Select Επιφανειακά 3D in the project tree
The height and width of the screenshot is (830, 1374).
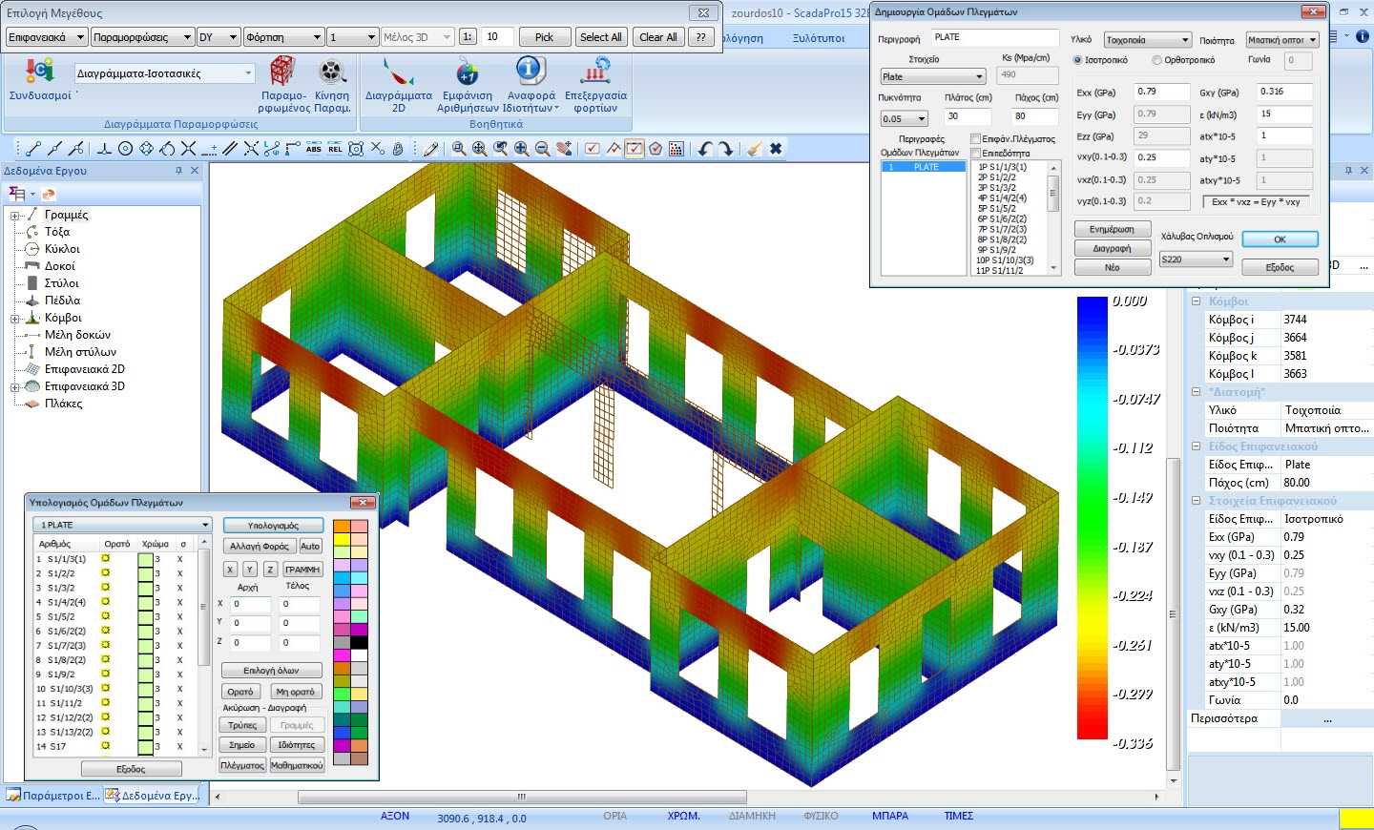click(x=84, y=386)
